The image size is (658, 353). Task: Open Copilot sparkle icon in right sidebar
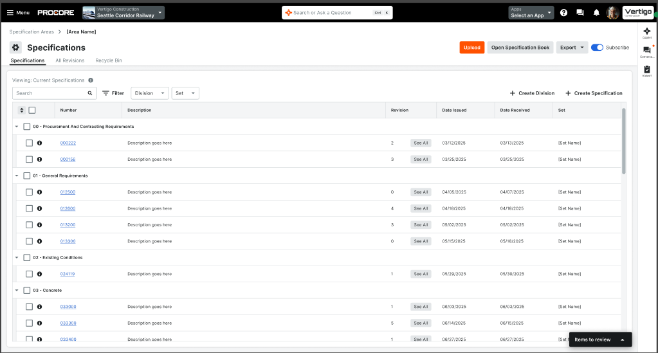point(646,31)
